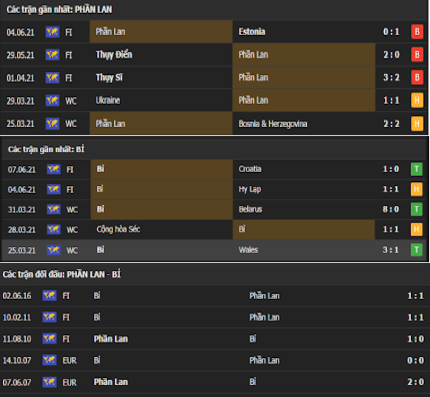This screenshot has width=430, height=397.
Task: Click the flag icon beside 04.06.21 Phần Lan–Estonia
Action: tap(52, 32)
